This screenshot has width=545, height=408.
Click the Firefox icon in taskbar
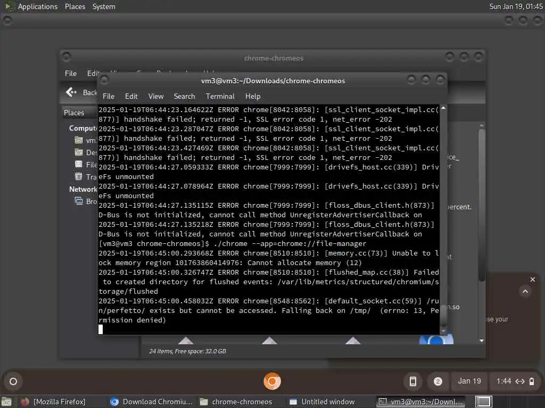[25, 402]
